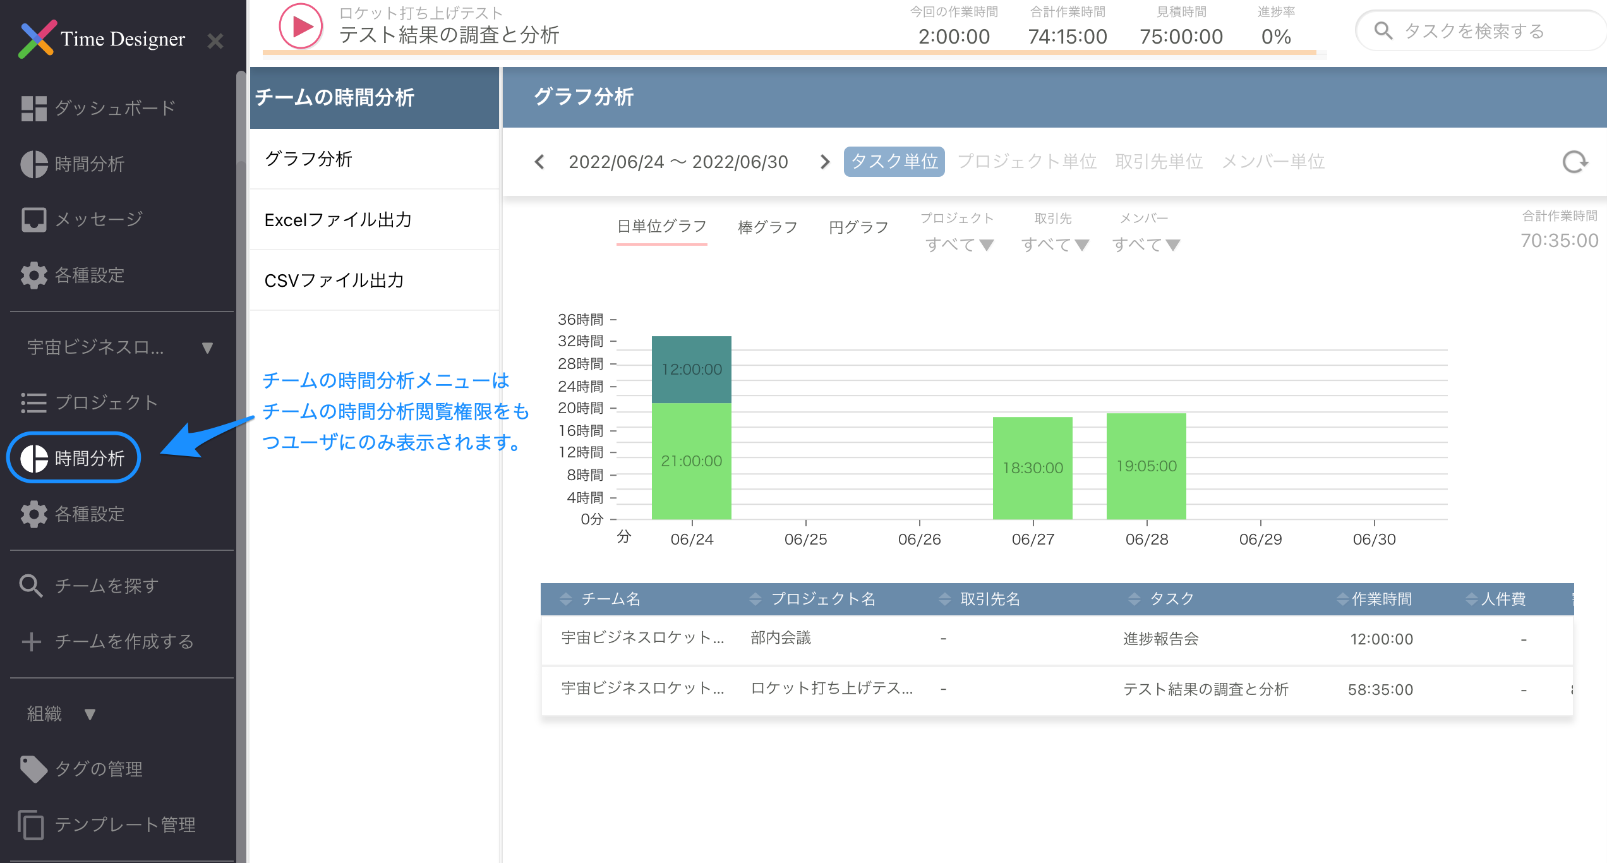Open the メッセージ inbox icon

(x=33, y=219)
